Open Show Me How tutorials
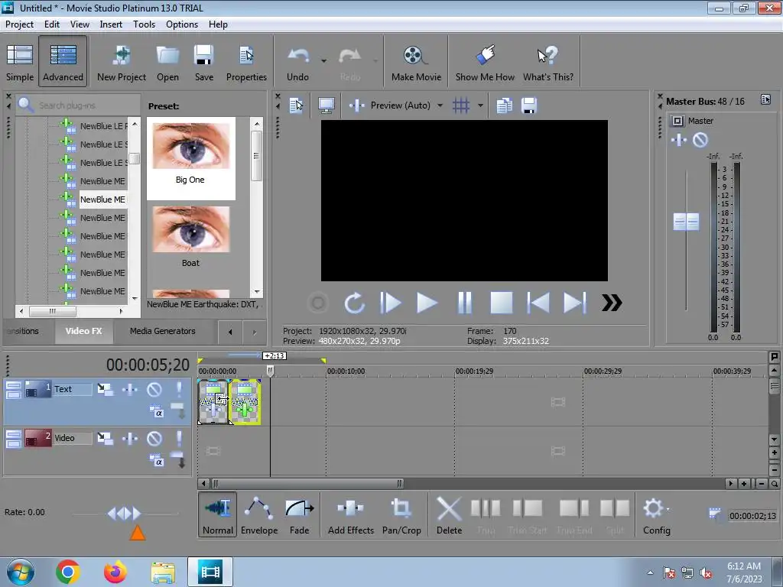Screen dimensions: 783x587 (x=485, y=62)
